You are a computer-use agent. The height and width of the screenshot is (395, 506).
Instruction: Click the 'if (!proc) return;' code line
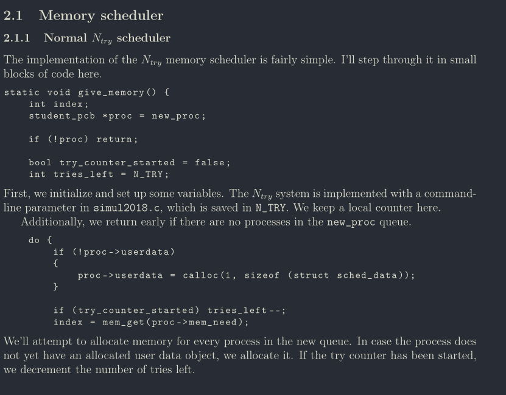tap(83, 139)
